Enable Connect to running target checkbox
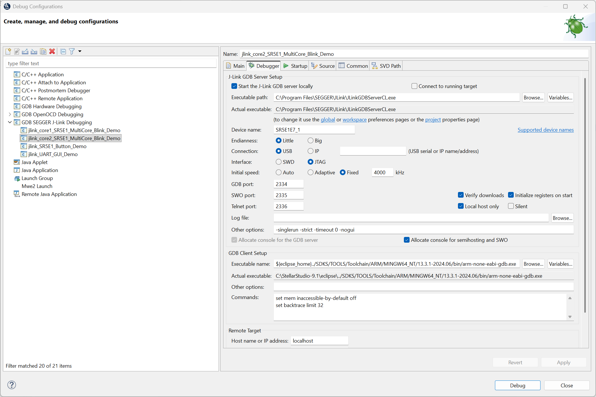596x397 pixels. [x=414, y=86]
